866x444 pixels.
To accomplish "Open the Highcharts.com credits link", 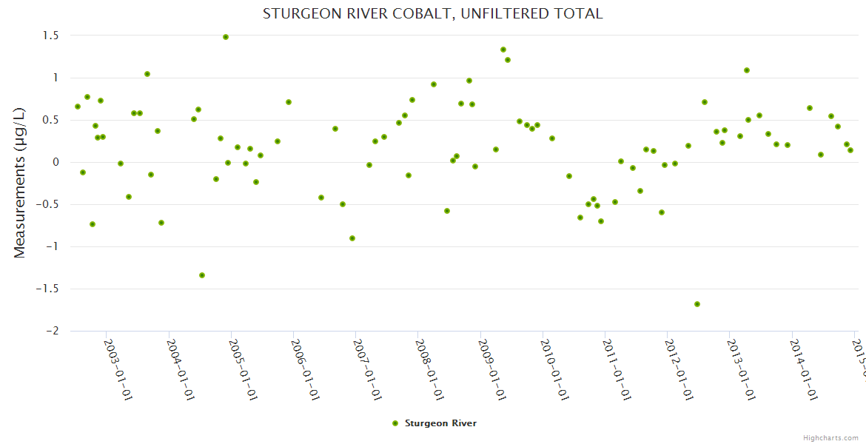I will (x=830, y=437).
